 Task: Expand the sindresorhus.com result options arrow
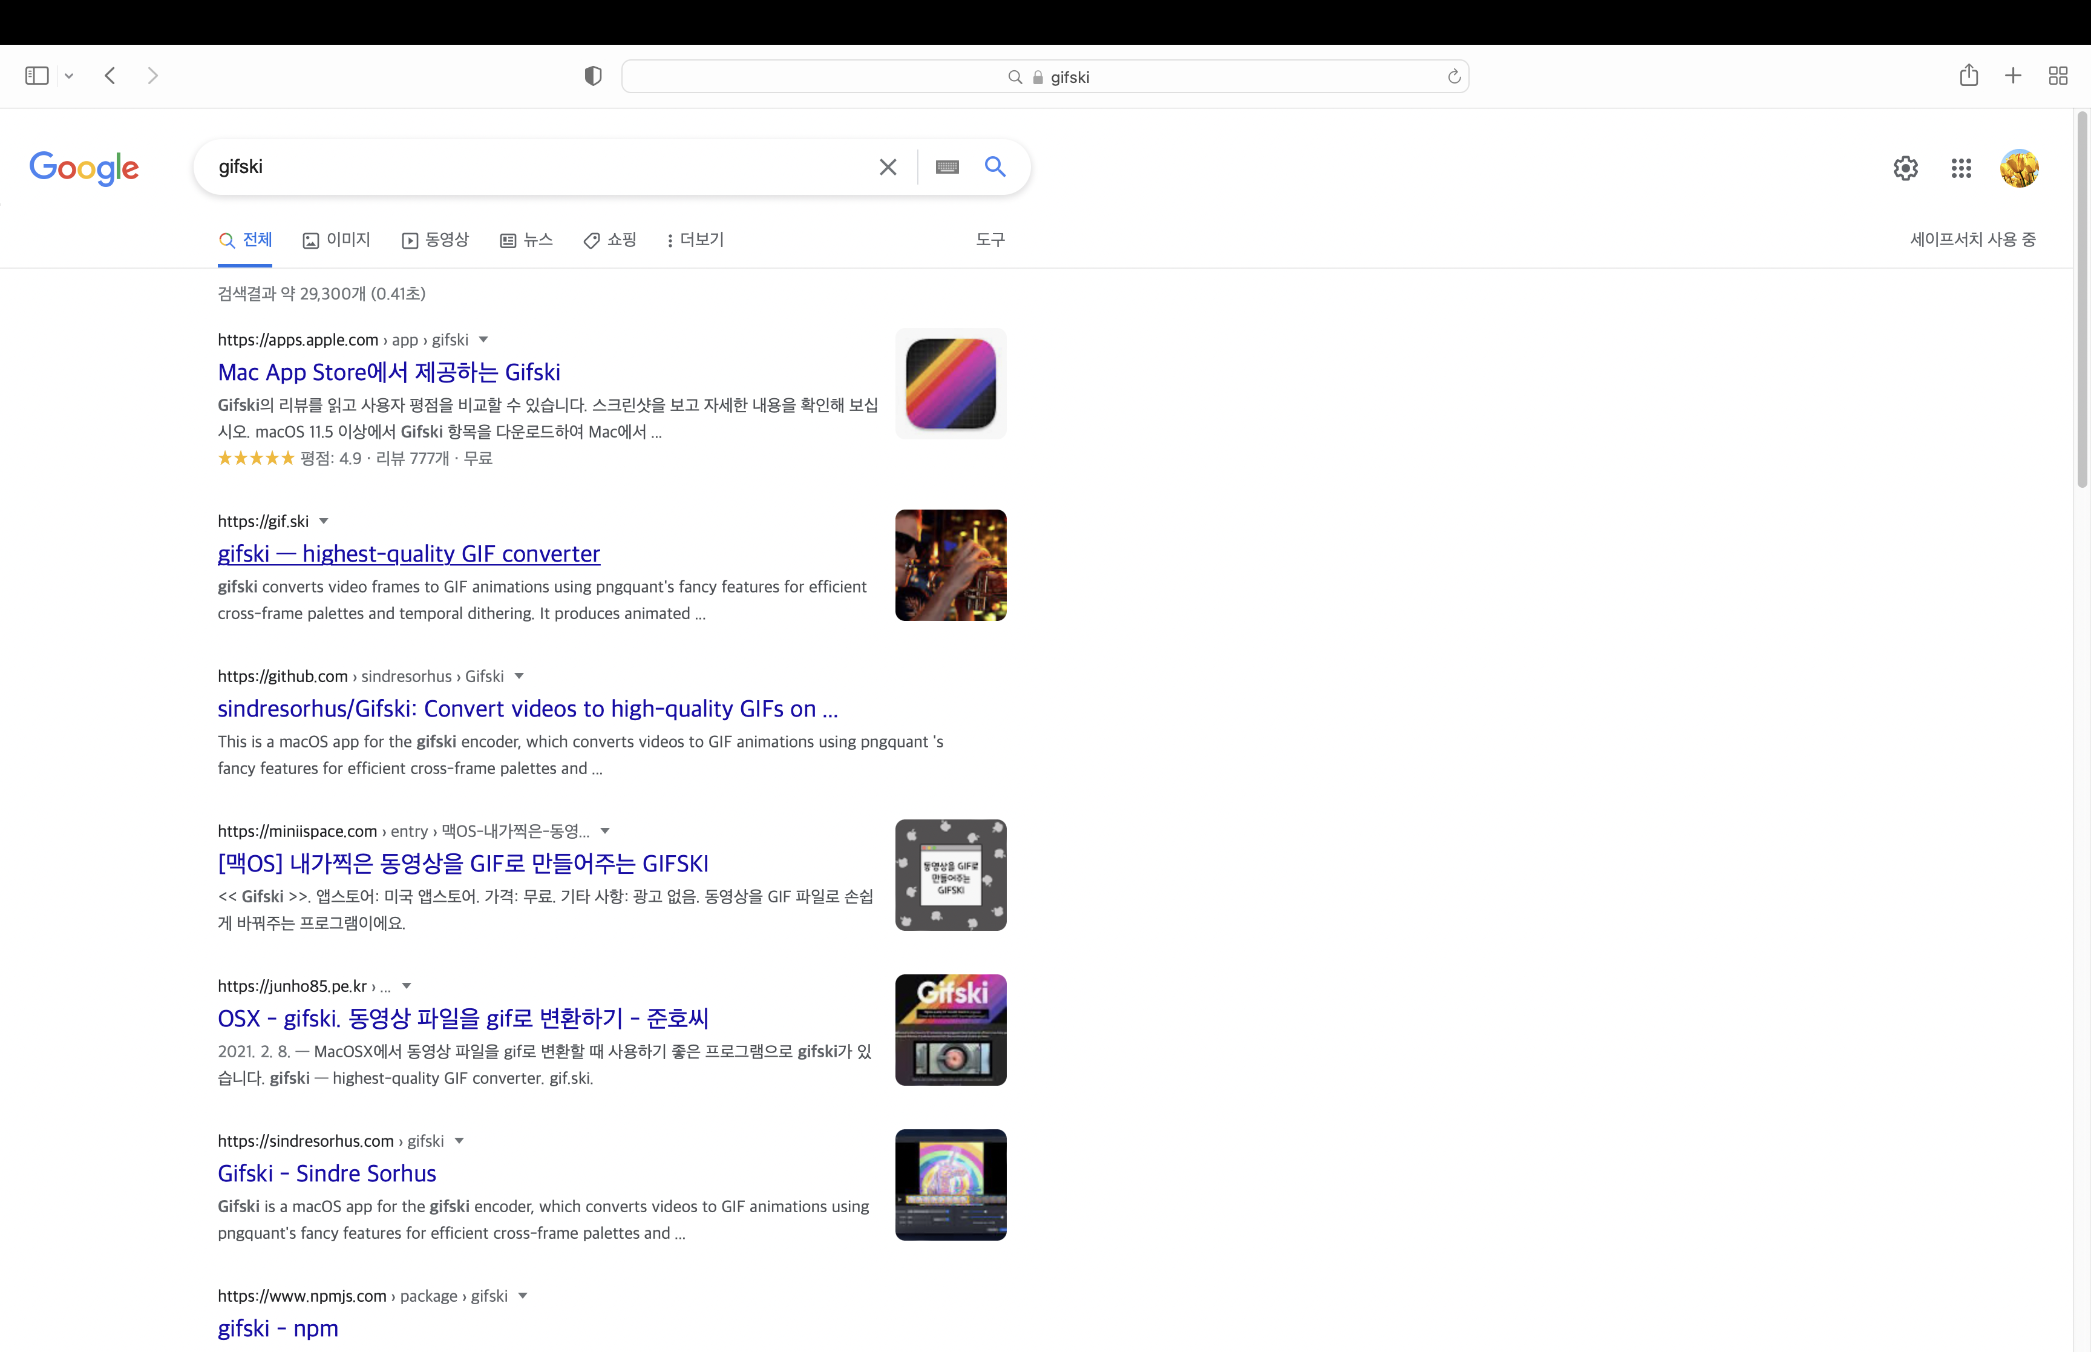click(458, 1141)
